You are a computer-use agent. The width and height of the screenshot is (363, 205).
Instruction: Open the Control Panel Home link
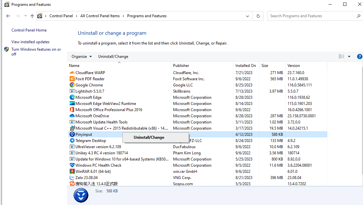29,30
